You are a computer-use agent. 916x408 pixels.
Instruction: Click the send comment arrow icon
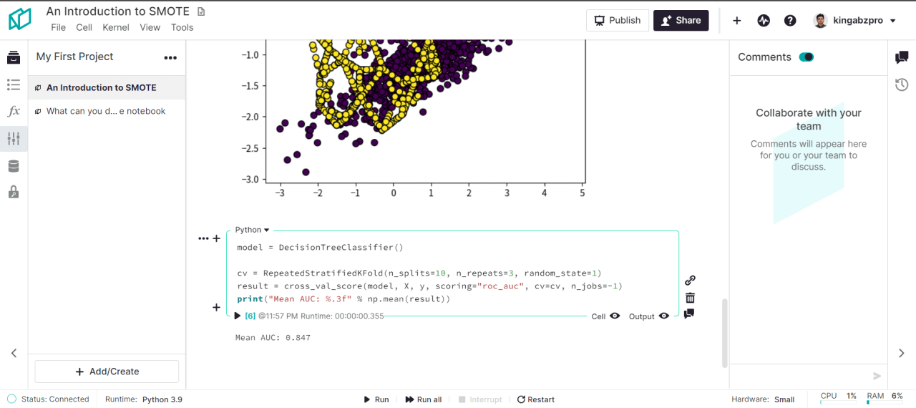click(x=877, y=376)
